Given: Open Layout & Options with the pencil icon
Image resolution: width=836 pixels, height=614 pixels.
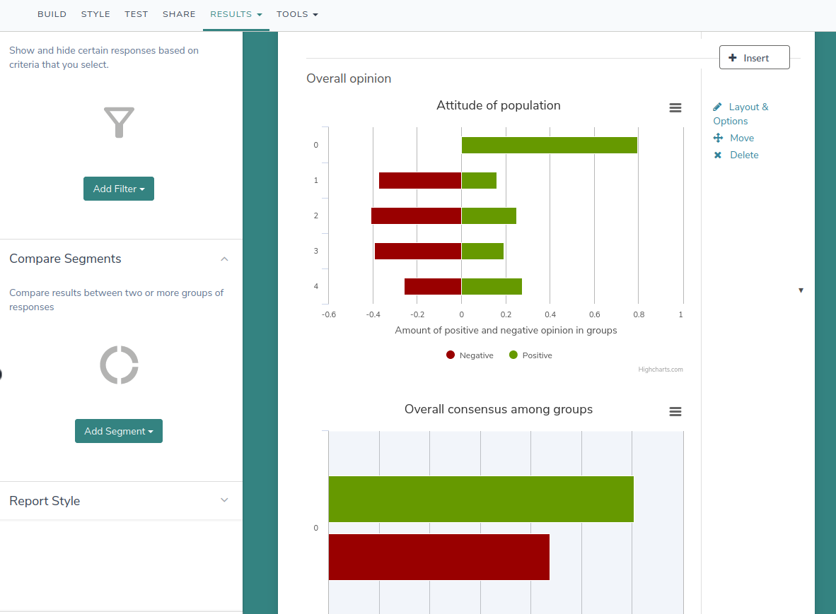Looking at the screenshot, I should coord(719,107).
